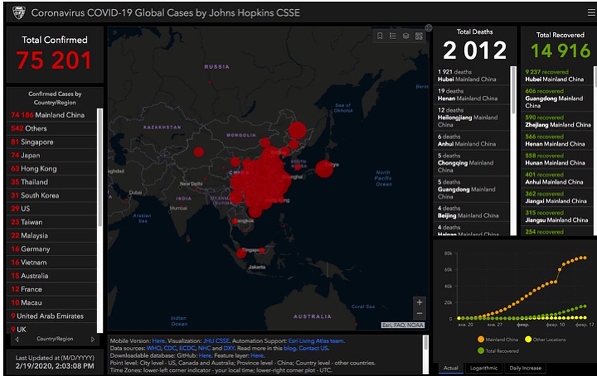
Task: Open the Feature layer 'Here' link
Action: [257, 355]
